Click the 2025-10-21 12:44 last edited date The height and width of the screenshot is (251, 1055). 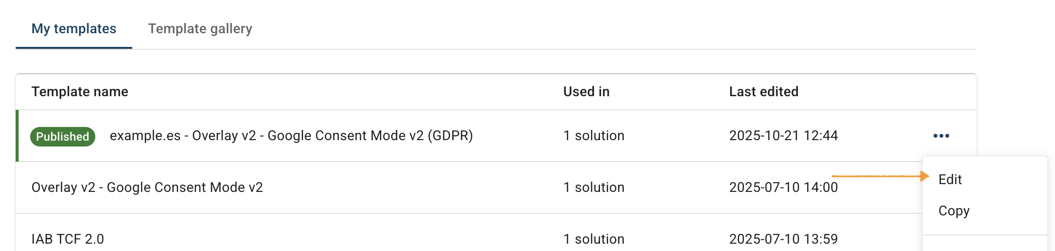tap(783, 136)
